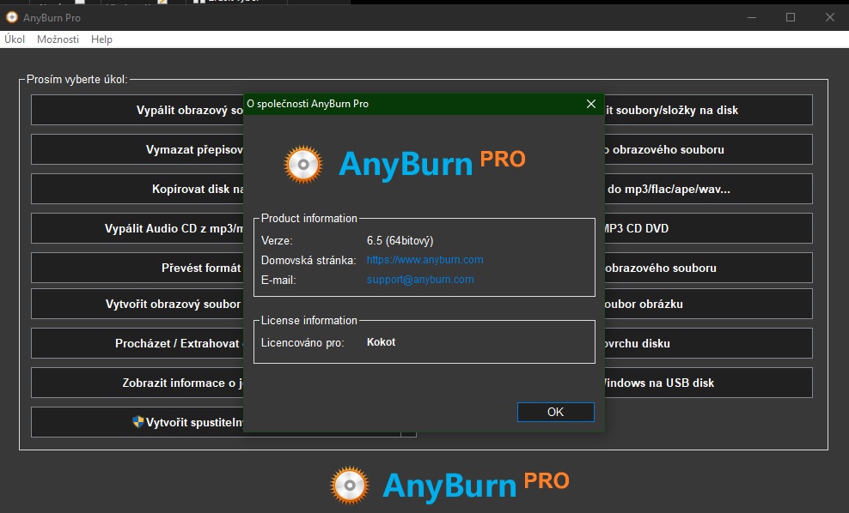
Task: Click the AnyBurn disc logo at window bottom
Action: [350, 486]
